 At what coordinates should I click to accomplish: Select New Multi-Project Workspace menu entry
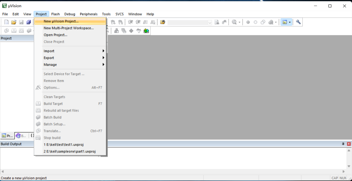point(70,28)
